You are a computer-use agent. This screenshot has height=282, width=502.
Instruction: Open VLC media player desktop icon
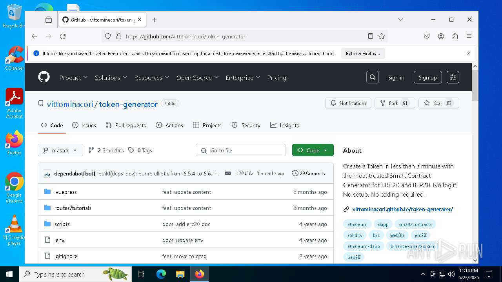point(15,230)
